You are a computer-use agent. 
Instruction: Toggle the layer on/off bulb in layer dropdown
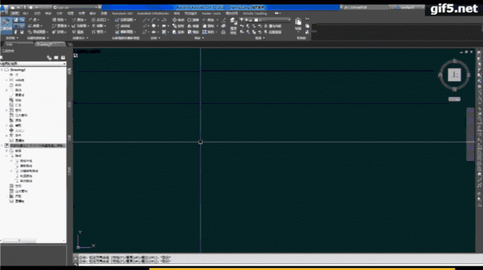click(241, 20)
